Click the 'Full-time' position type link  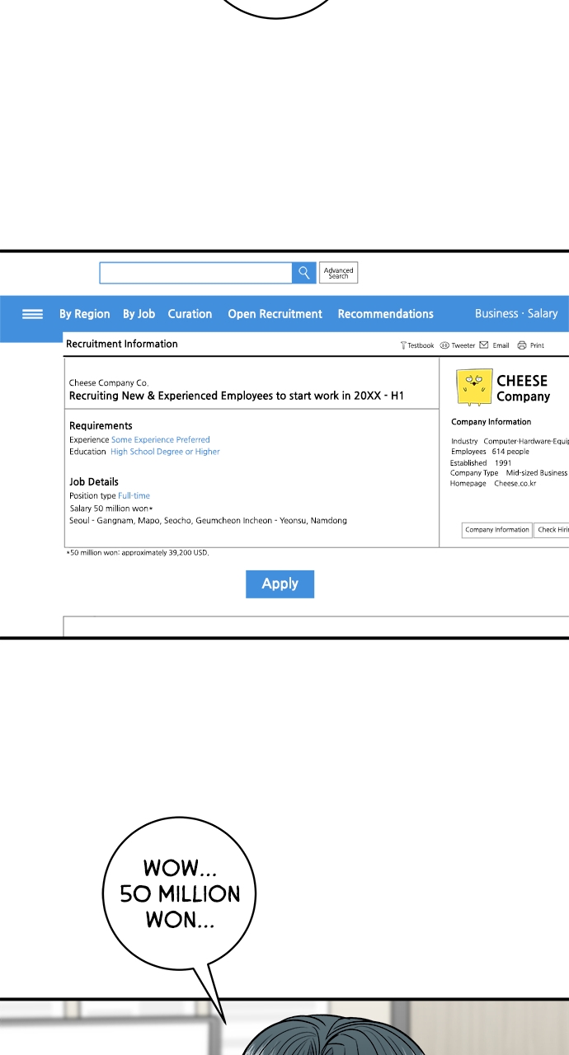point(134,496)
